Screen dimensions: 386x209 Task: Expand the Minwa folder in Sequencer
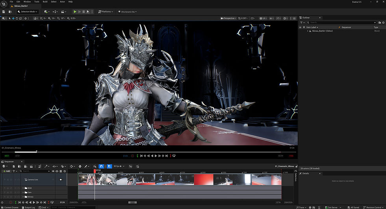coord(23,197)
